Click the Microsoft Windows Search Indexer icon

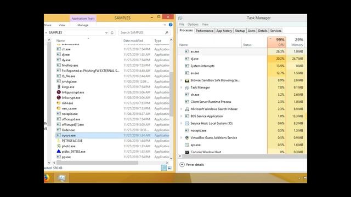click(187, 109)
